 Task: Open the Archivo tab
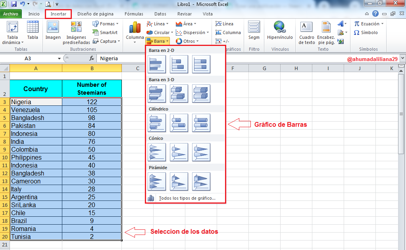[11, 14]
